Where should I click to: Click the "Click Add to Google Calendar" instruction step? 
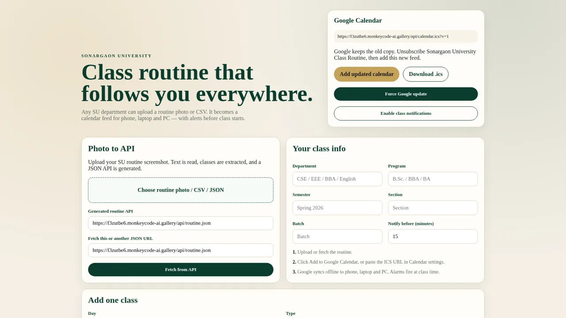[x=368, y=262]
